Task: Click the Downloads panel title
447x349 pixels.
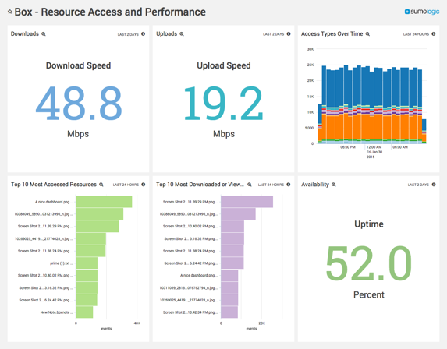Action: (25, 33)
